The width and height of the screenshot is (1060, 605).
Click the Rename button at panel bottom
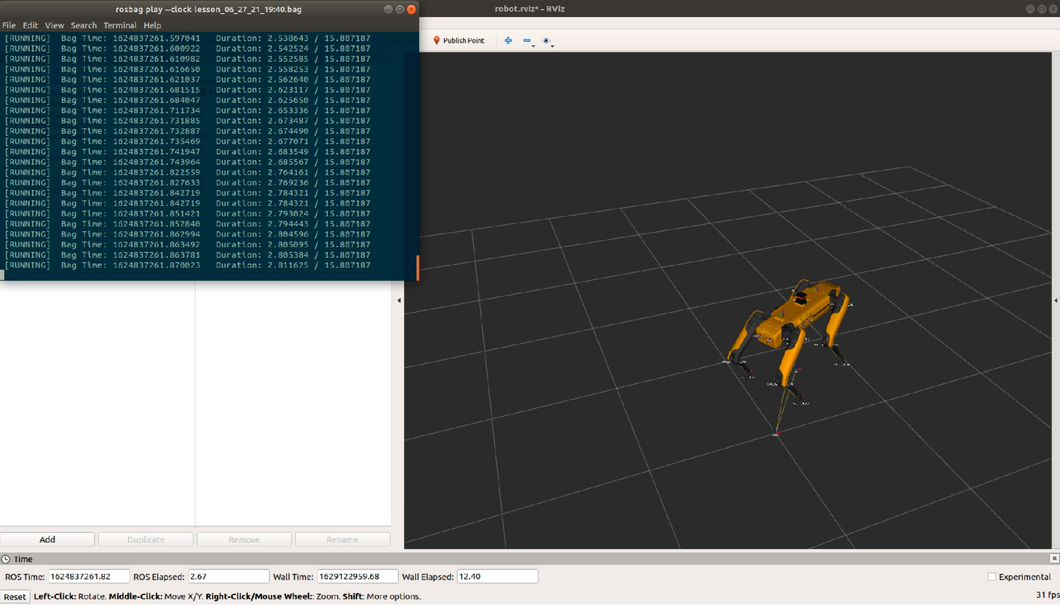point(342,539)
